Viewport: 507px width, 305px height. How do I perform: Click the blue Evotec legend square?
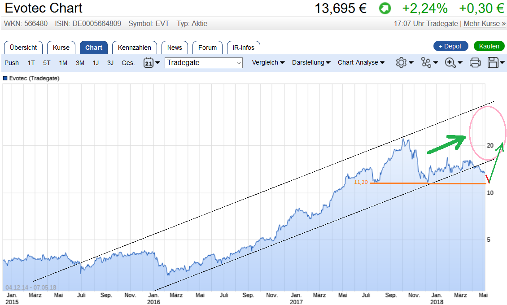[x=5, y=78]
